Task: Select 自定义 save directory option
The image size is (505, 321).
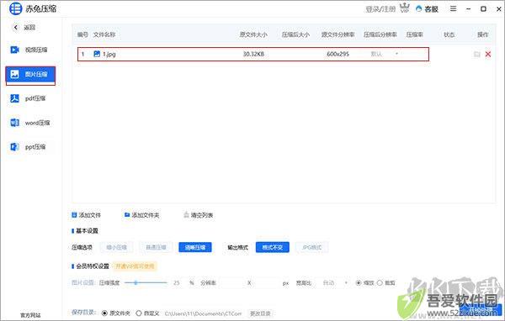Action: [139, 313]
